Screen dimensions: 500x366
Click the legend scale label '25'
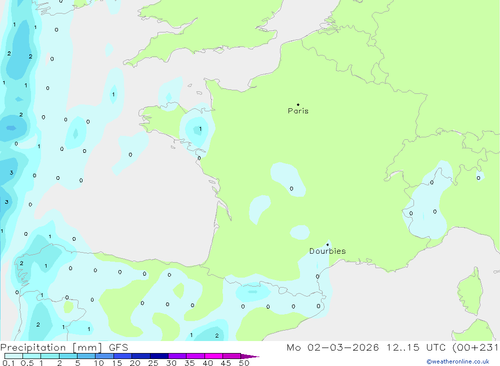pos(153,363)
